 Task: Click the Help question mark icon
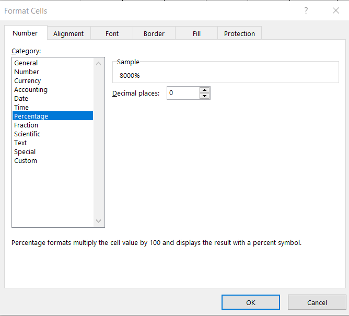(x=306, y=10)
